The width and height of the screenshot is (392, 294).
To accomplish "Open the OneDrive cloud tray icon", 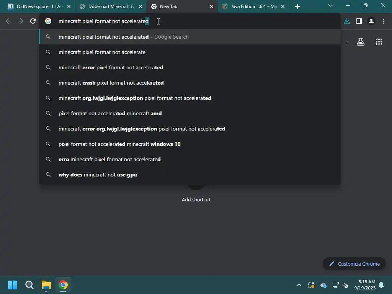I will pos(323,285).
